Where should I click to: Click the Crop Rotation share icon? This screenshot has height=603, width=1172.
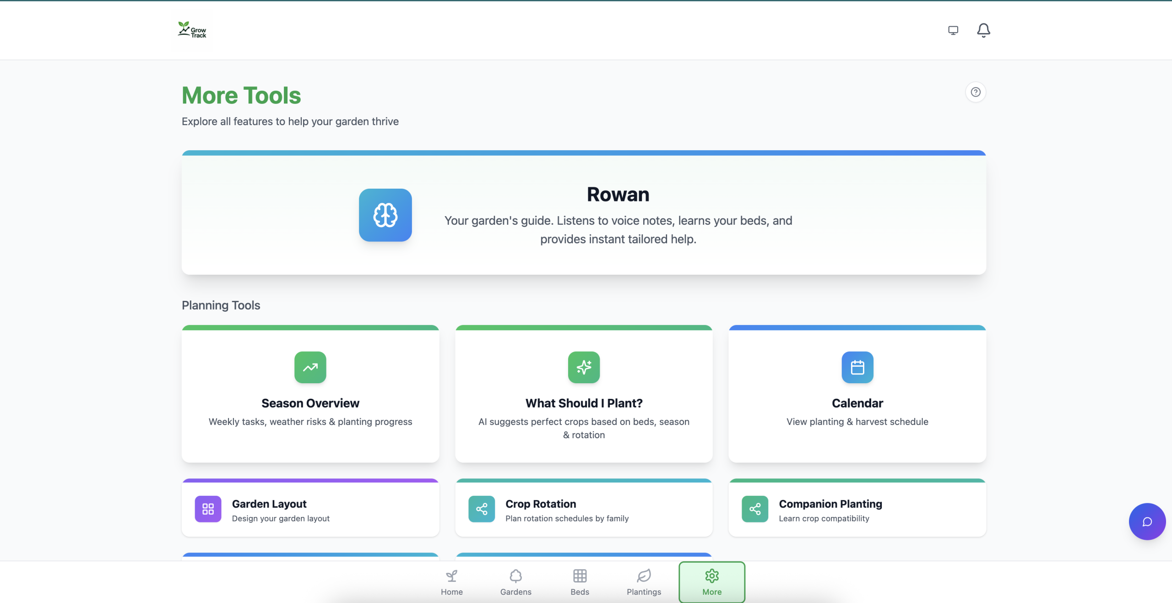pyautogui.click(x=481, y=509)
